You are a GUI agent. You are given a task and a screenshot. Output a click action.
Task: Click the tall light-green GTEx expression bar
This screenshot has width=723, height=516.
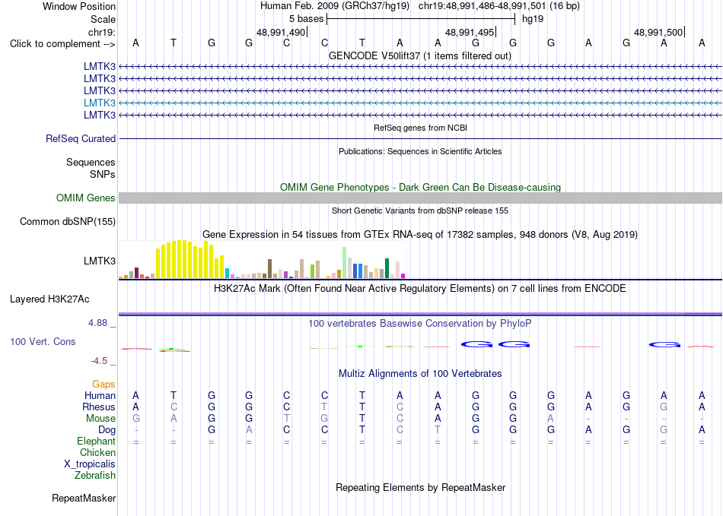(345, 262)
